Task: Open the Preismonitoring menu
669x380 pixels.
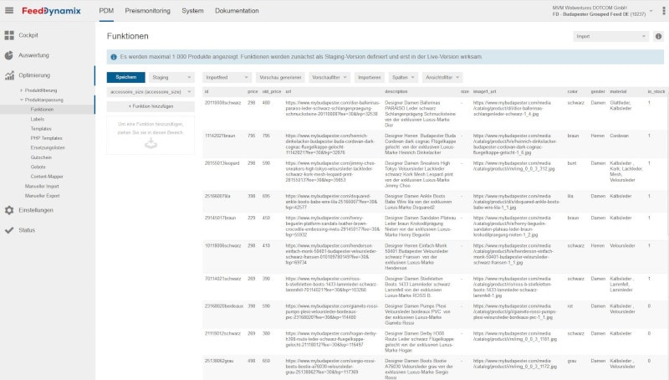Action: pyautogui.click(x=146, y=11)
